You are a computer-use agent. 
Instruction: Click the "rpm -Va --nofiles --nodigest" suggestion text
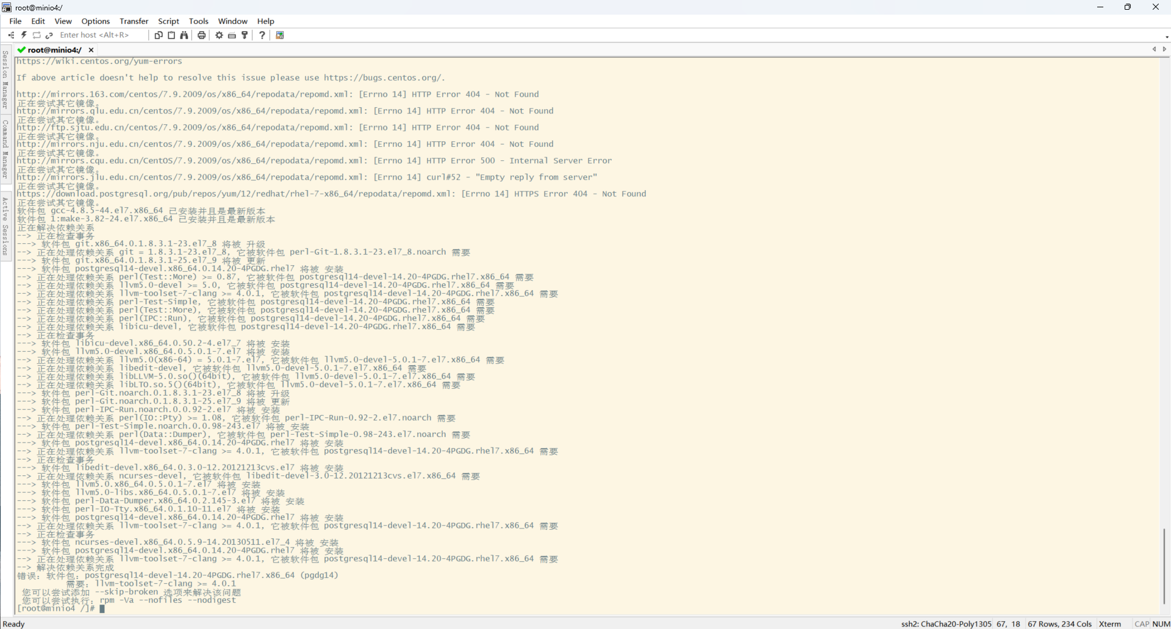click(168, 600)
